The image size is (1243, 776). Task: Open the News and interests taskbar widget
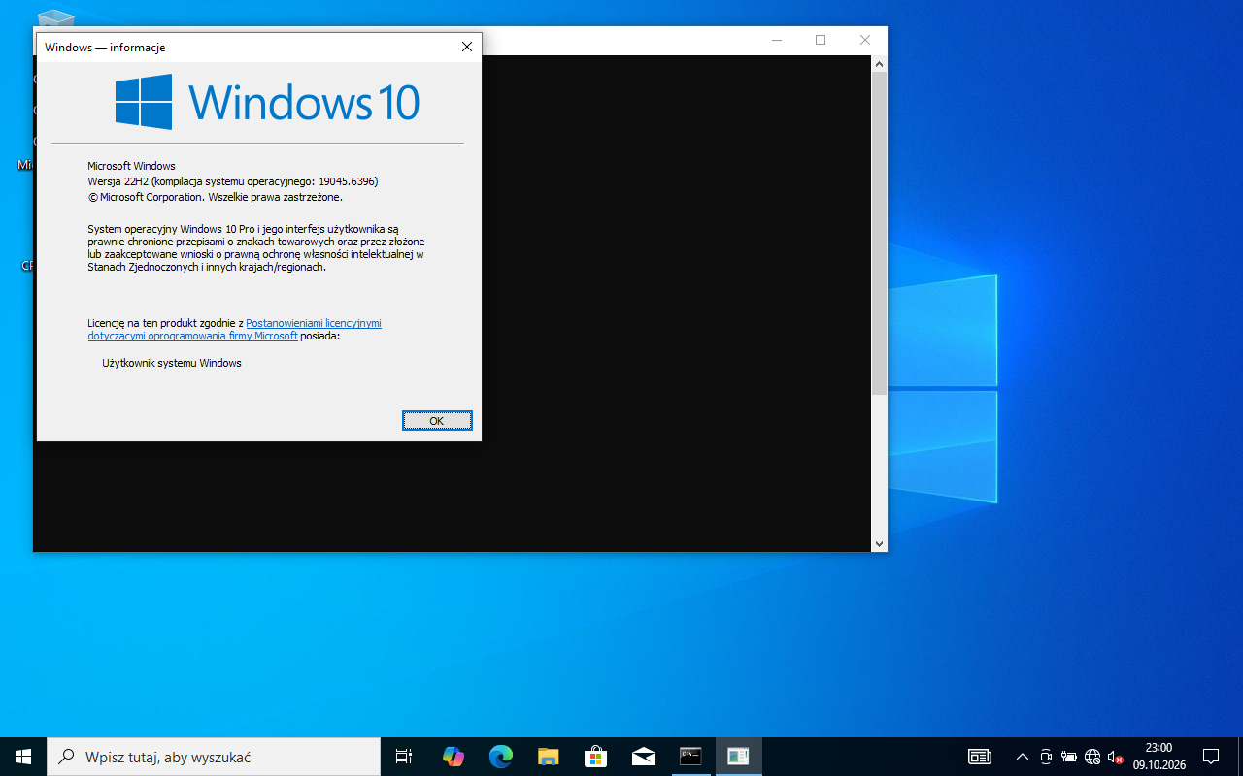[980, 757]
